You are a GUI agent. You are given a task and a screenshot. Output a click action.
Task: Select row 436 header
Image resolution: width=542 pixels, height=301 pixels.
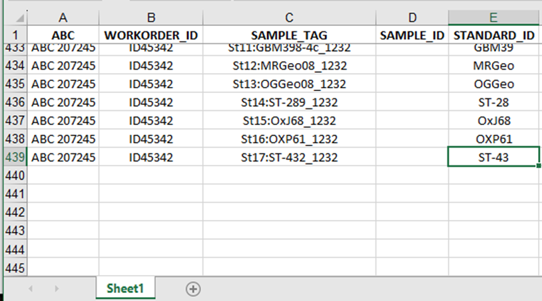(x=15, y=102)
